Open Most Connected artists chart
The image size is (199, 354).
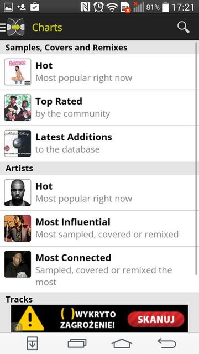coord(98,269)
